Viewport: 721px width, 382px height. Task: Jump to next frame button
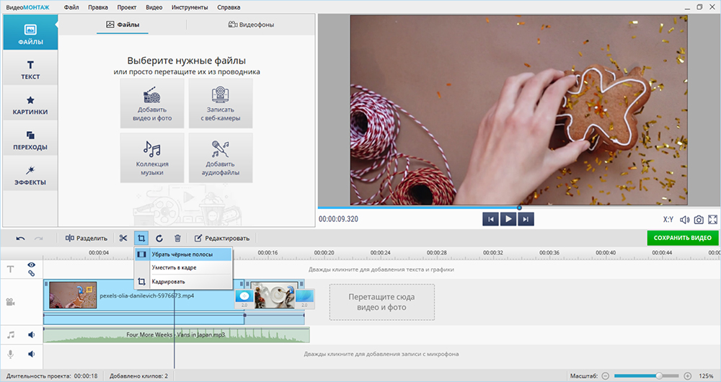click(x=526, y=219)
